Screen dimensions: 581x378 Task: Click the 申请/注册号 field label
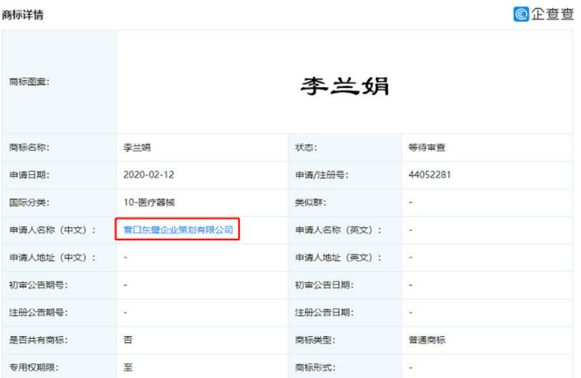click(x=321, y=175)
